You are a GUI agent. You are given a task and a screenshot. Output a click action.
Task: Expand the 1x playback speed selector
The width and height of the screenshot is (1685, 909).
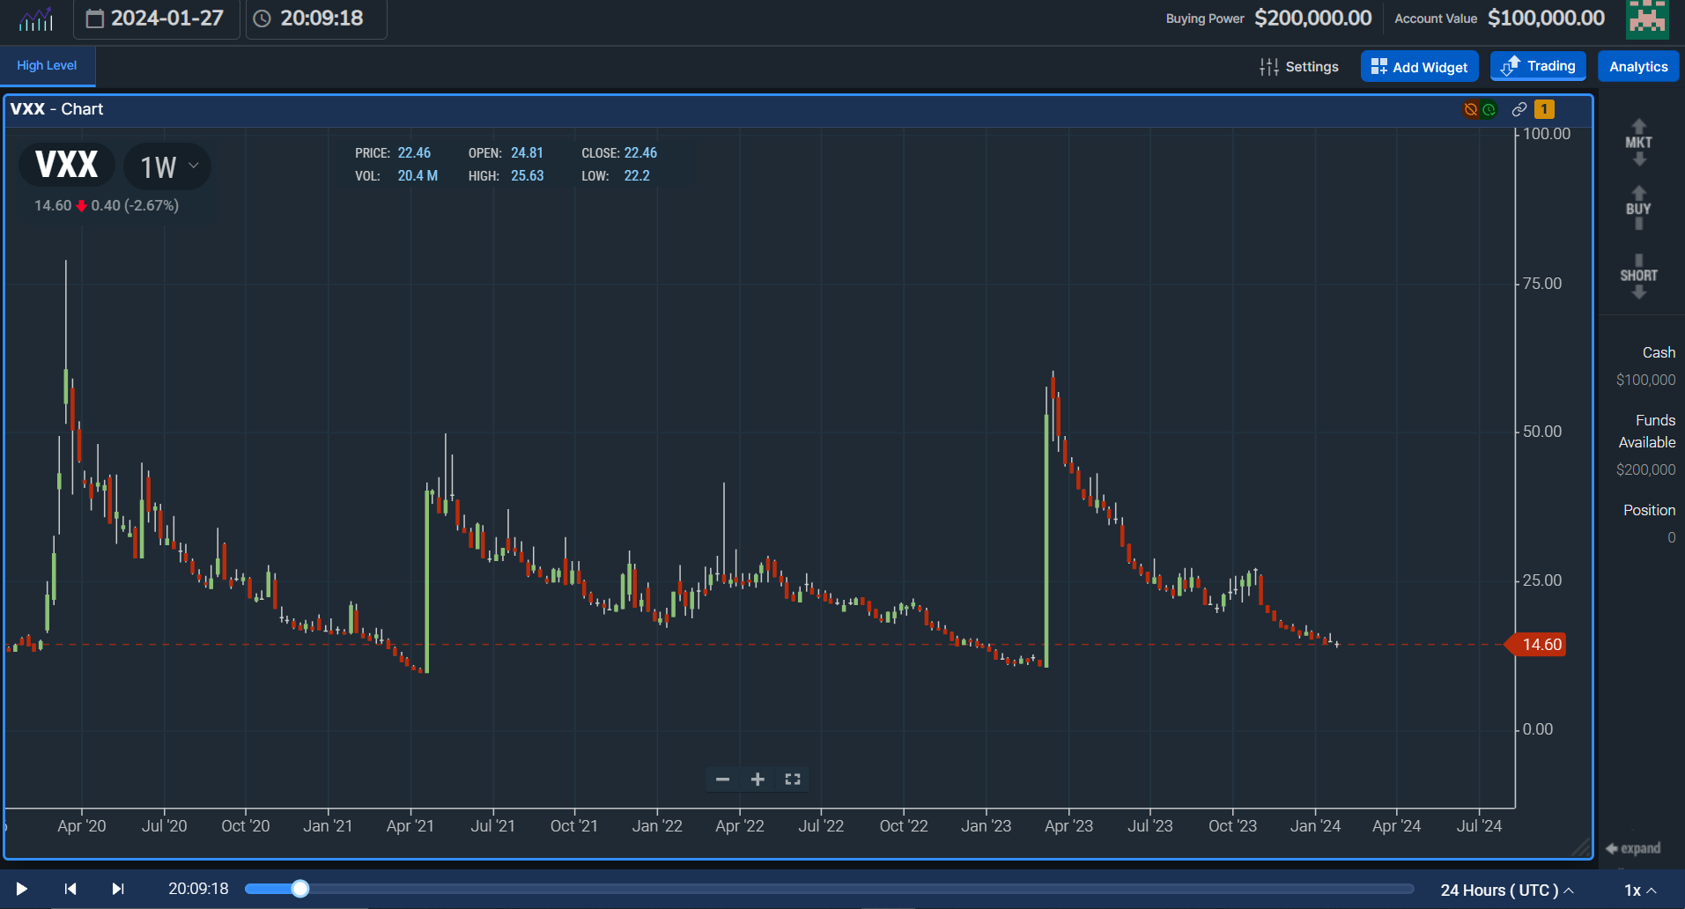(x=1640, y=889)
